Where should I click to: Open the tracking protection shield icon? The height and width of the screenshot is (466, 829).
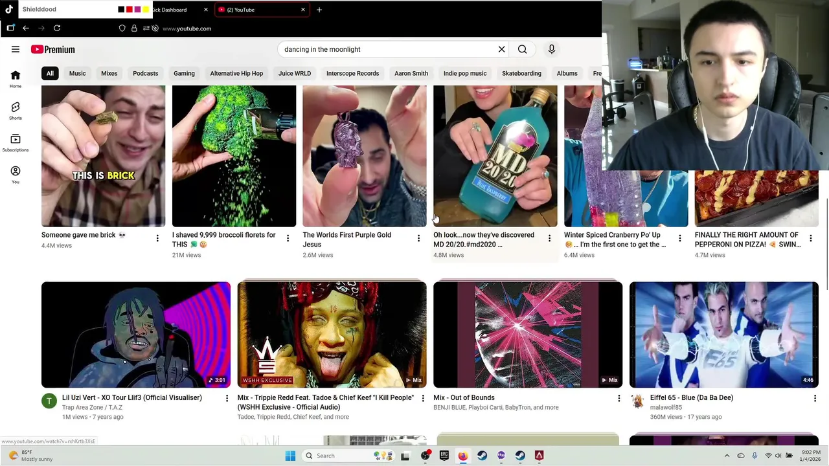122,28
